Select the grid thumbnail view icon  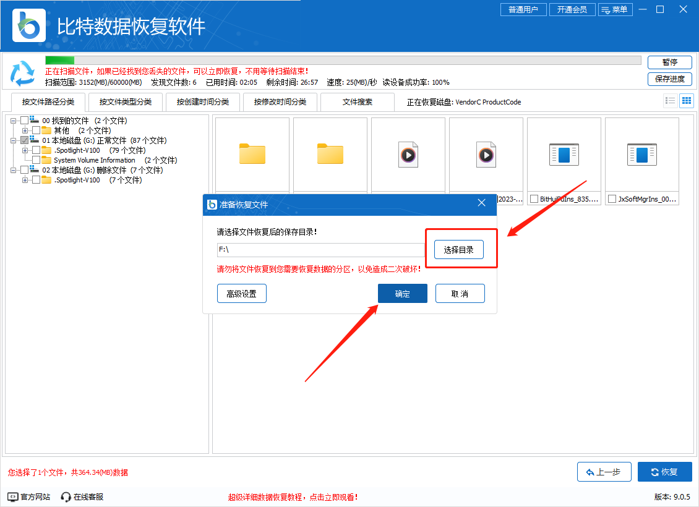pos(686,100)
